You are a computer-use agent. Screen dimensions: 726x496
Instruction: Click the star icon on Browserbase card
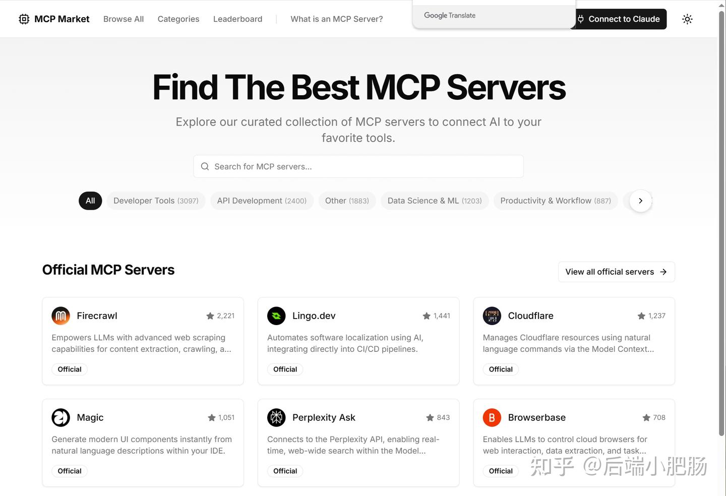pyautogui.click(x=646, y=418)
